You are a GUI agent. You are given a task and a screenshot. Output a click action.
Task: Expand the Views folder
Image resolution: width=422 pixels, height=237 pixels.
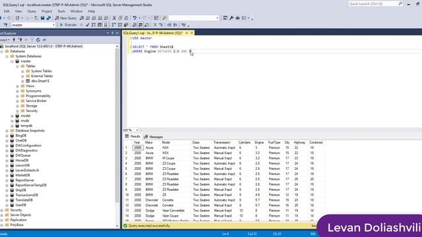tap(18, 86)
